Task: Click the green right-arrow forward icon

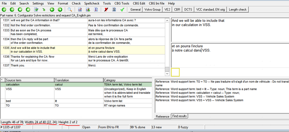Action: click(x=60, y=10)
